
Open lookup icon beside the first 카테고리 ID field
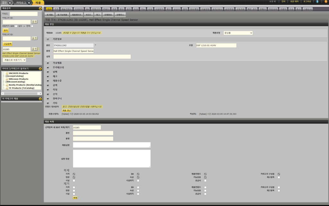35,22
